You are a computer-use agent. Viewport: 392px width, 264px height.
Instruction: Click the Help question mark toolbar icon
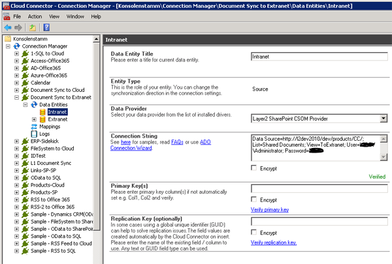pos(46,27)
